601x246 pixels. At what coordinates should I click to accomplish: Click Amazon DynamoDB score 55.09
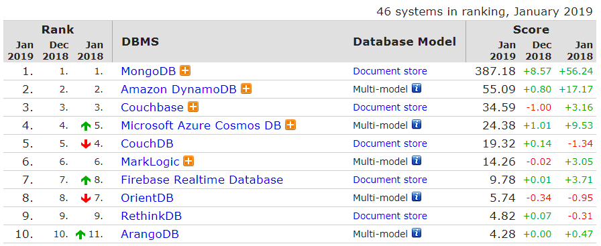coord(499,89)
